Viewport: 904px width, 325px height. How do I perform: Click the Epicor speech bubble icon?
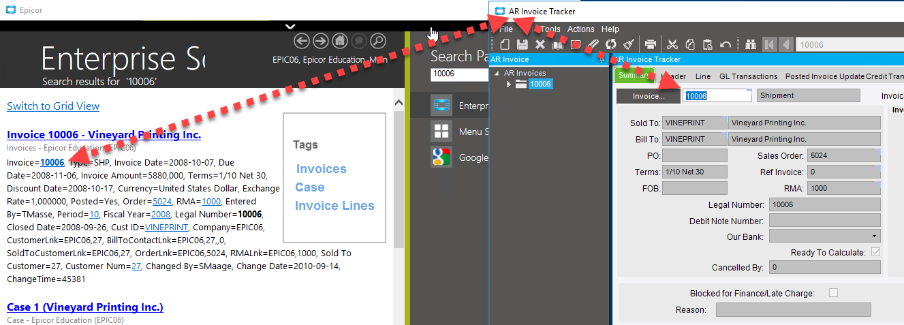(x=359, y=41)
